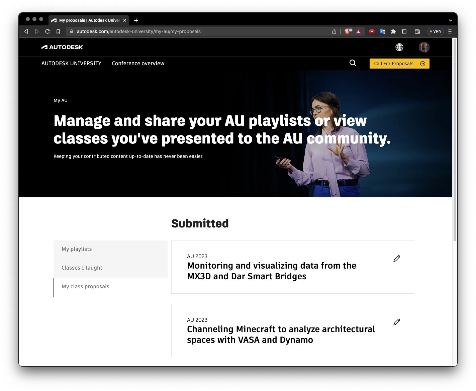Click the Brave Shields icon
Image resolution: width=476 pixels, height=391 pixels.
(348, 31)
